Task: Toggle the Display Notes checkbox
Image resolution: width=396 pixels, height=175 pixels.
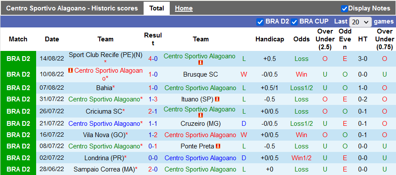Action: 344,8
